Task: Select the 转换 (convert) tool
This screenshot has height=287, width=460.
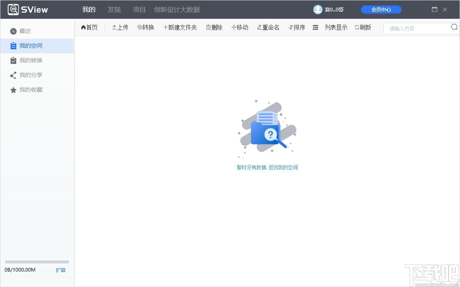Action: coord(145,27)
